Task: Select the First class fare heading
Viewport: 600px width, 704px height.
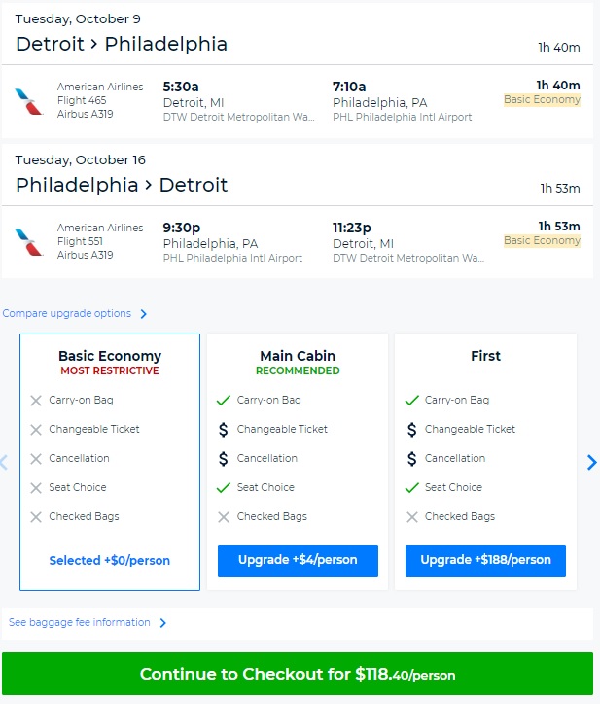Action: tap(485, 356)
